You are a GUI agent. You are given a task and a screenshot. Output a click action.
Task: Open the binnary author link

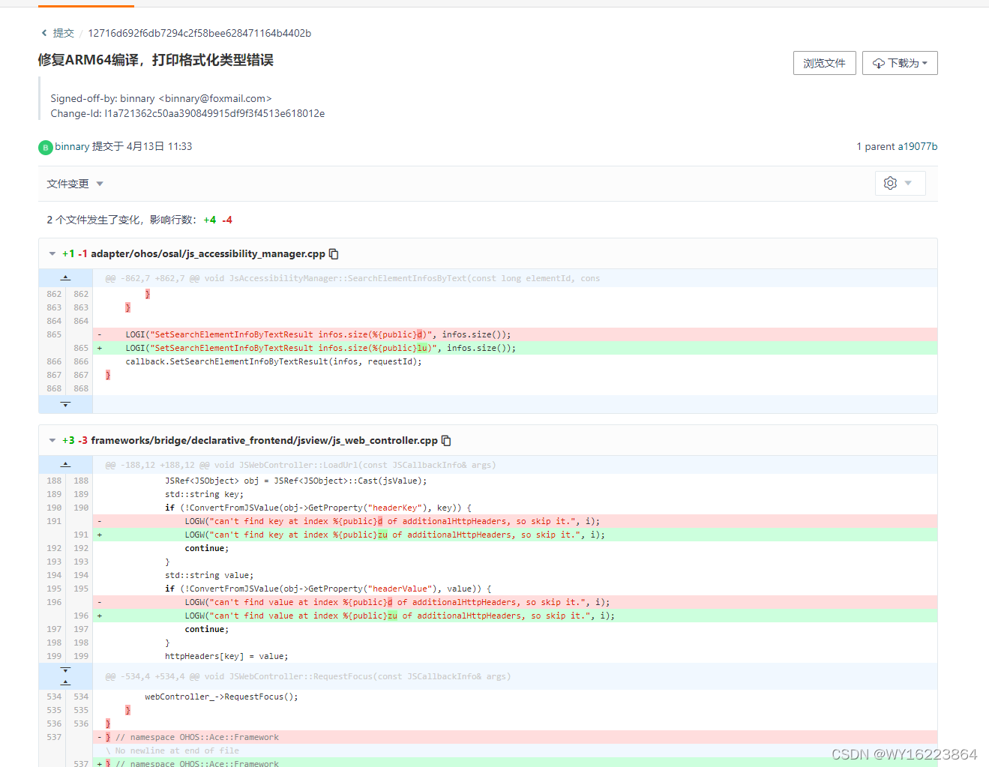pyautogui.click(x=72, y=146)
